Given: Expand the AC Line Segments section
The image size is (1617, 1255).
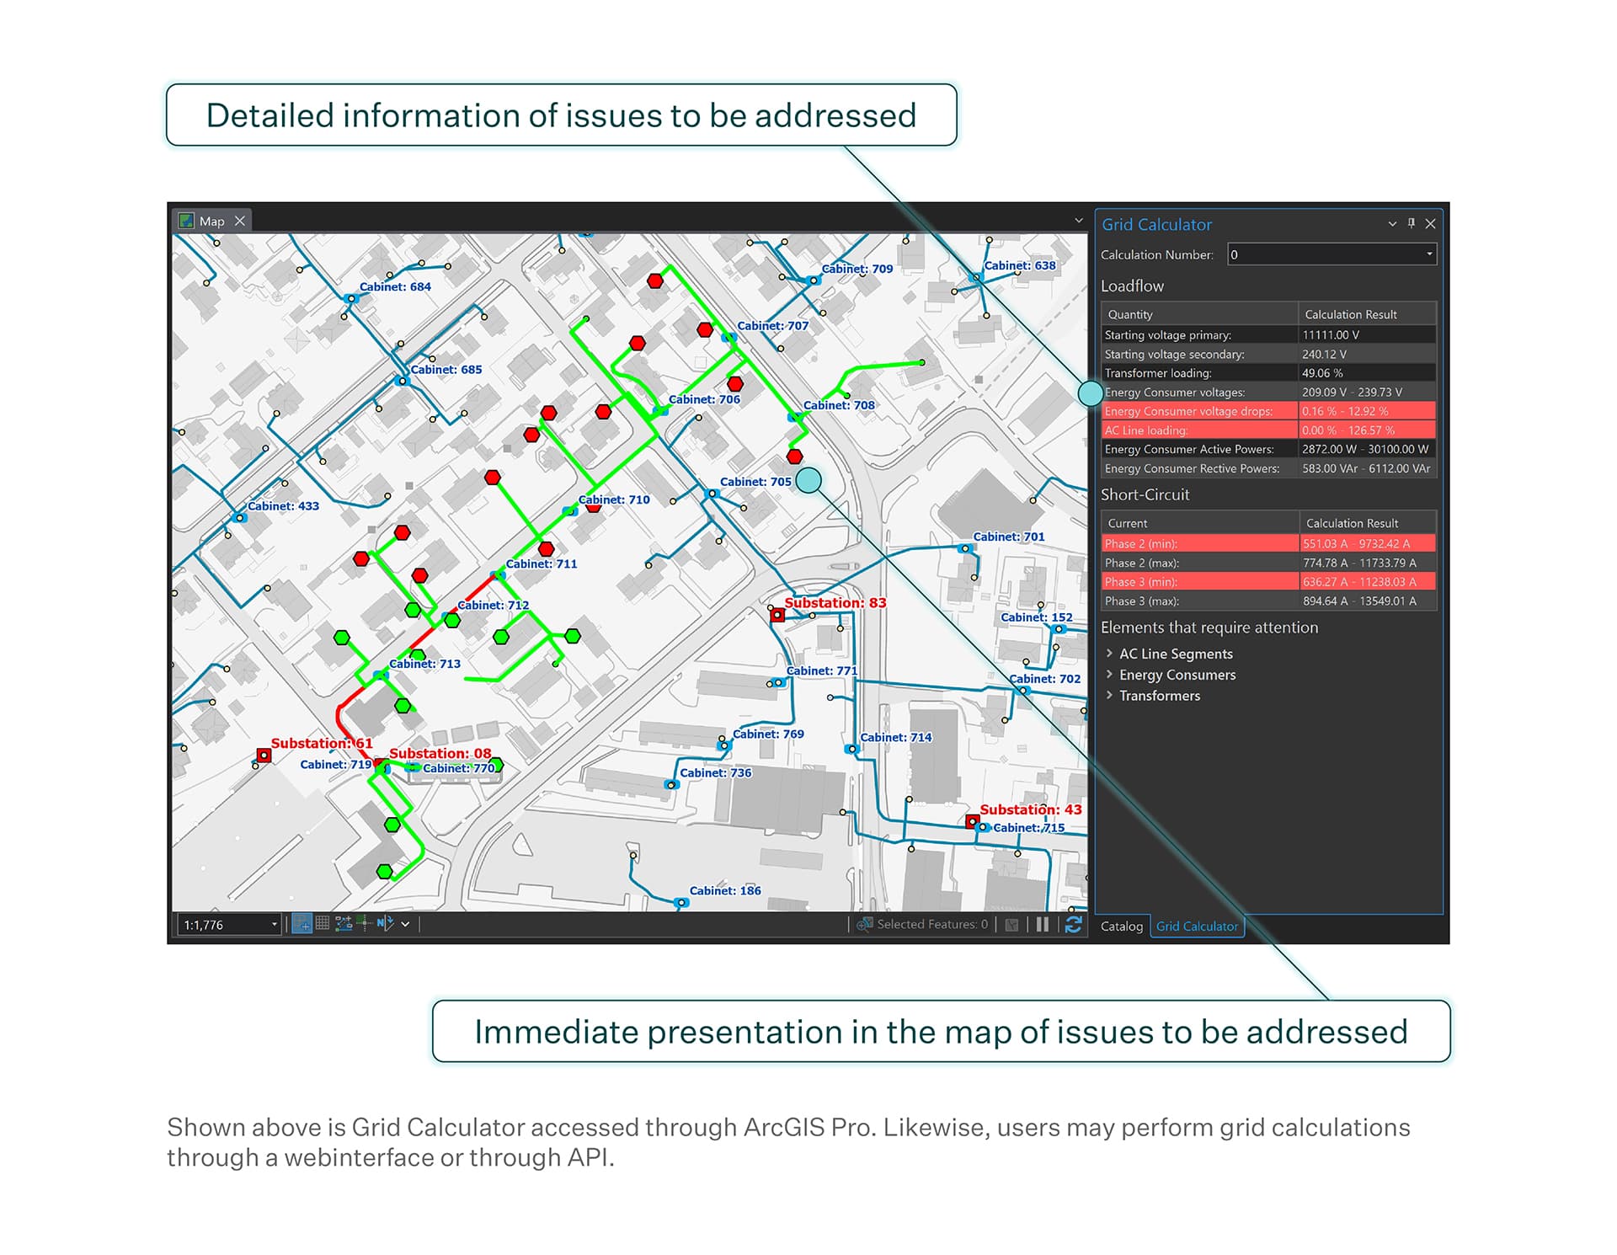Looking at the screenshot, I should [x=1176, y=654].
